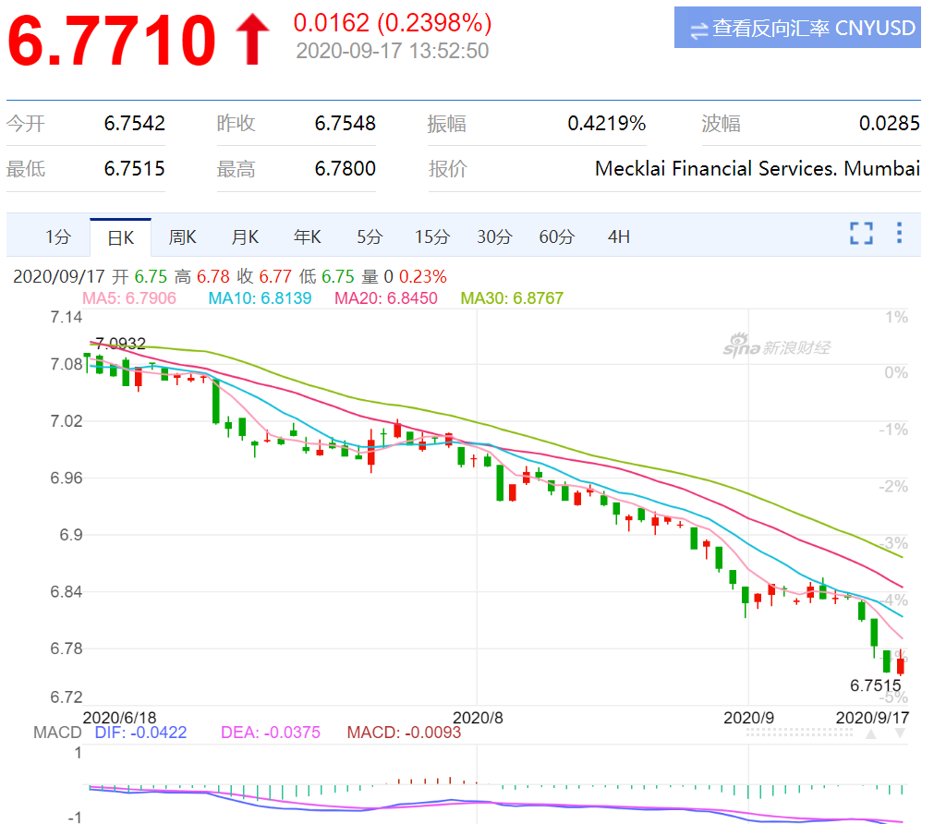Image resolution: width=934 pixels, height=824 pixels.
Task: Click the Sina Finance watermark logo
Action: pyautogui.click(x=776, y=347)
